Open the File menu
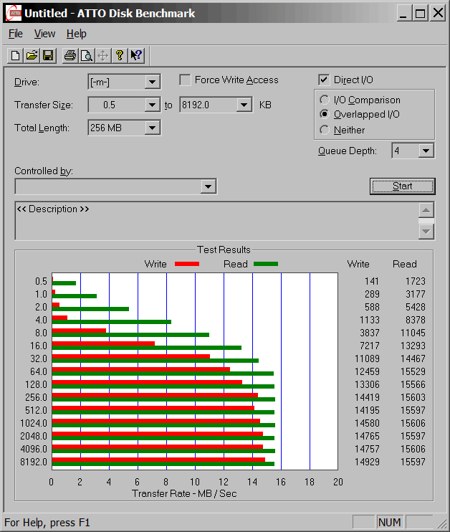Image resolution: width=450 pixels, height=532 pixels. click(x=15, y=34)
